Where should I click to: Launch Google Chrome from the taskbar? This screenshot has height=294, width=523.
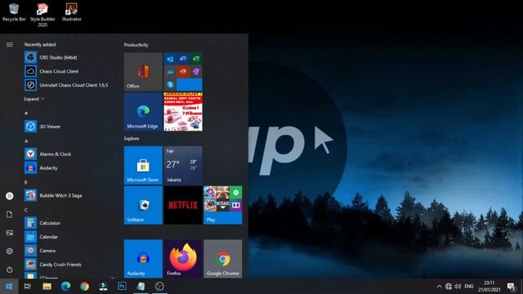84,287
